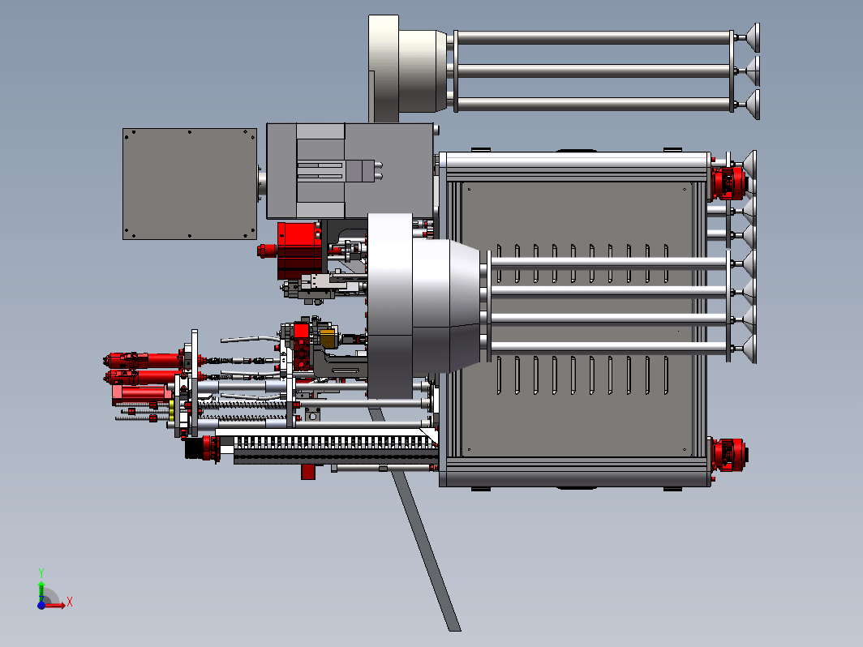Select the large silver conical drum at center
This screenshot has height=647, width=863.
click(x=423, y=306)
